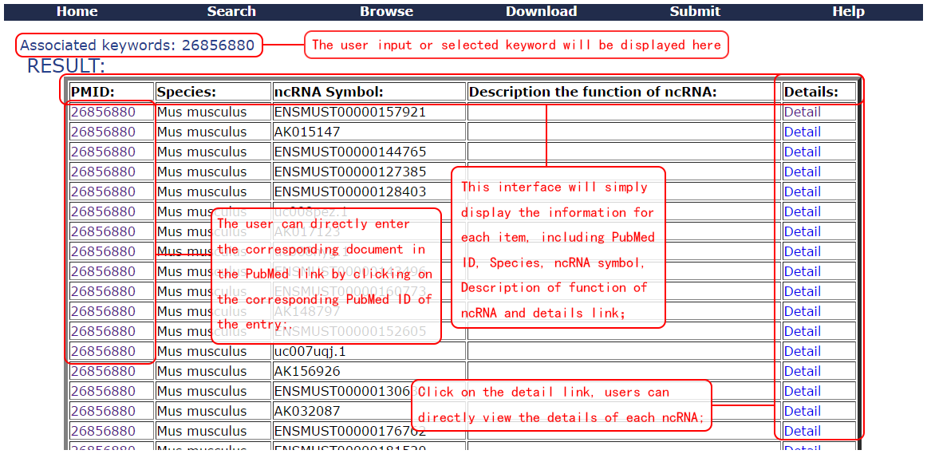Image resolution: width=927 pixels, height=454 pixels.
Task: Click Download in the navigation bar
Action: point(541,11)
